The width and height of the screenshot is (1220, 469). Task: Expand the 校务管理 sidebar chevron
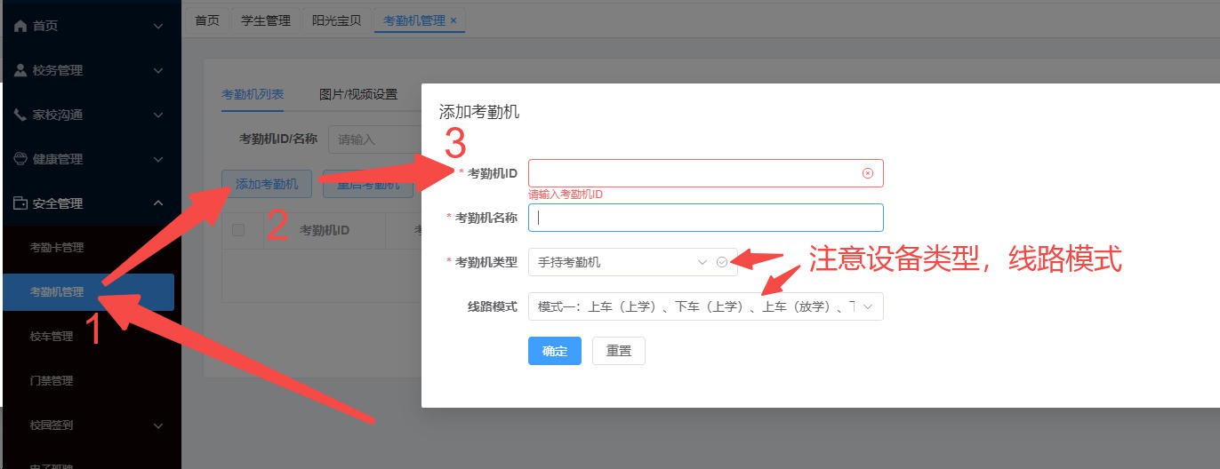pos(158,70)
